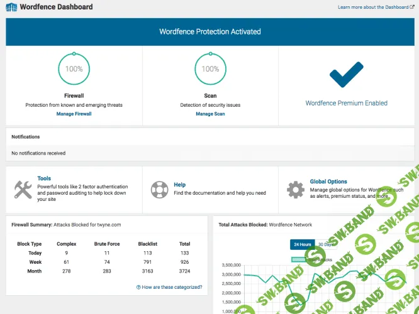This screenshot has width=419, height=314.
Task: Click the Firewall 100% status circle
Action: 74,69
